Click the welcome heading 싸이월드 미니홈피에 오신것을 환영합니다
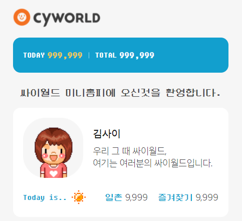This screenshot has width=242, height=221. tap(120, 93)
